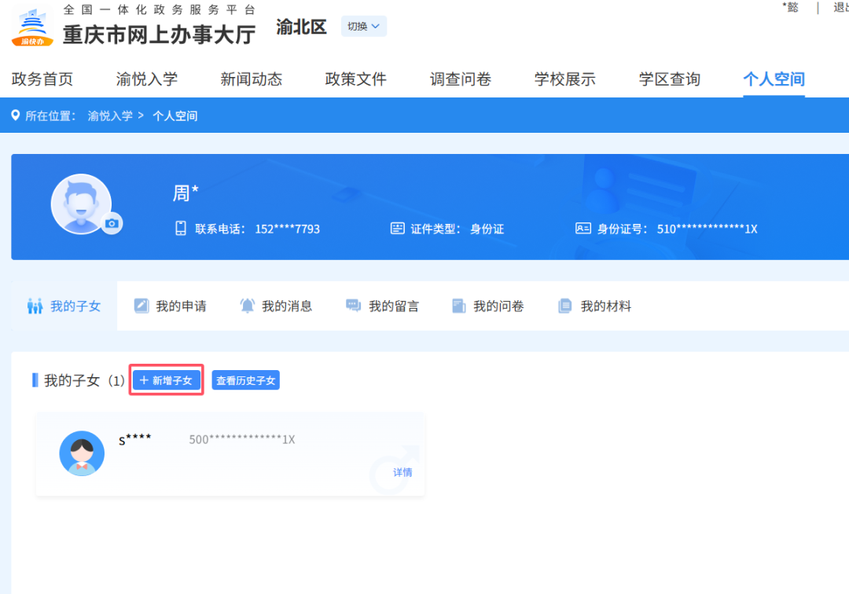This screenshot has width=849, height=594.
Task: Click the camera icon on profile avatar
Action: pyautogui.click(x=112, y=224)
